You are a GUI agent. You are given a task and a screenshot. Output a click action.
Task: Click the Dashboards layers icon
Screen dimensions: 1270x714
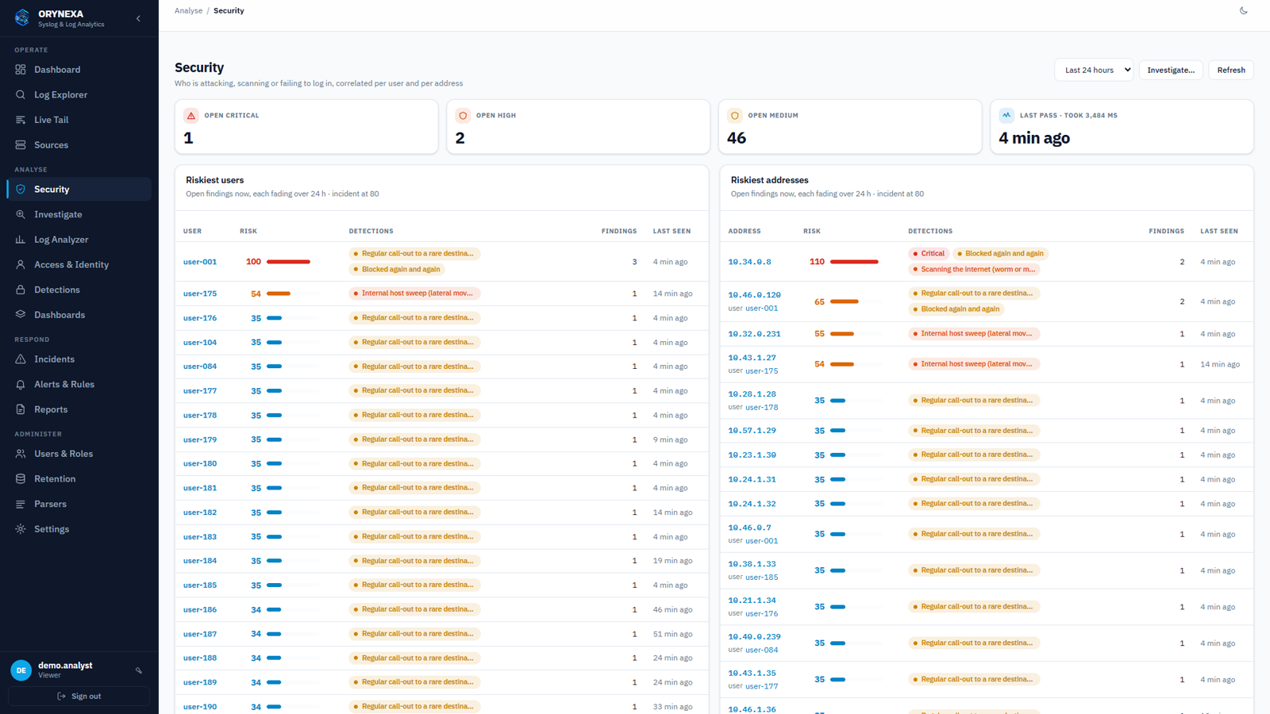coord(21,315)
